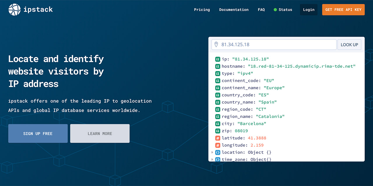Click the string icon beside zip
Viewport: 373px width, 186px height.
tap(218, 131)
